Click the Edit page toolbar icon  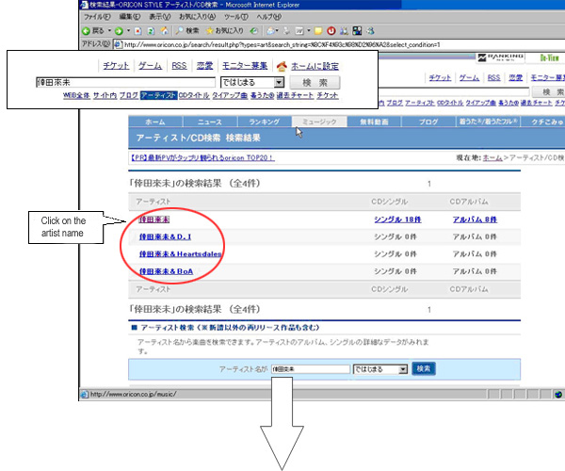point(299,31)
